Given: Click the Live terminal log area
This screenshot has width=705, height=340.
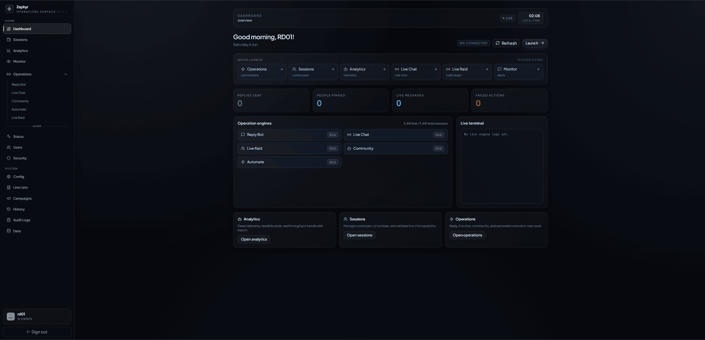Looking at the screenshot, I should tap(502, 166).
